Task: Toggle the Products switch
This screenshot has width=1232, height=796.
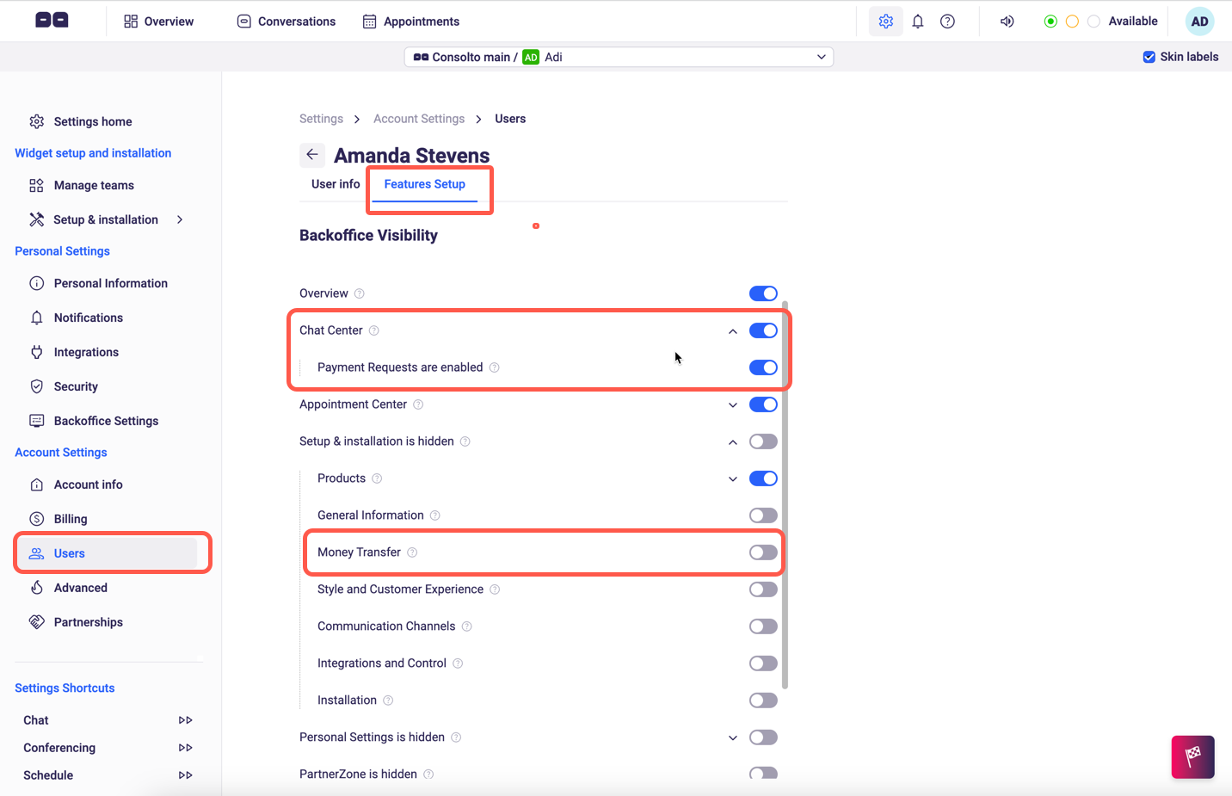Action: point(763,478)
